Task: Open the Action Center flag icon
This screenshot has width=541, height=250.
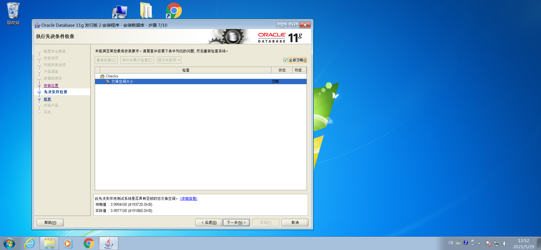Action: [488, 244]
